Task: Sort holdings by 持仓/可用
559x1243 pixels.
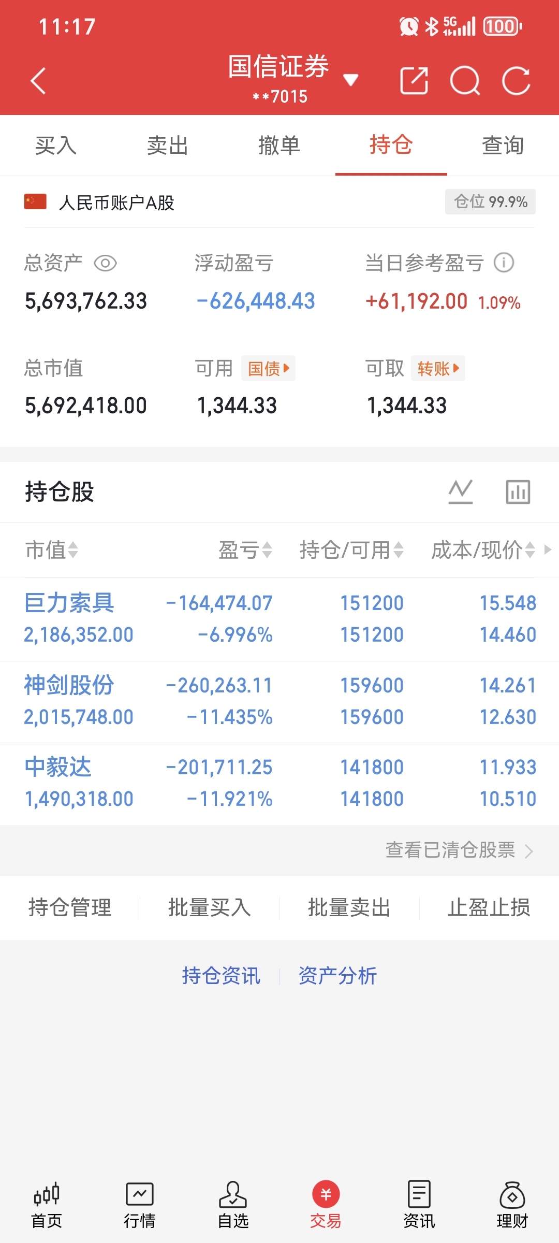Action: point(351,550)
